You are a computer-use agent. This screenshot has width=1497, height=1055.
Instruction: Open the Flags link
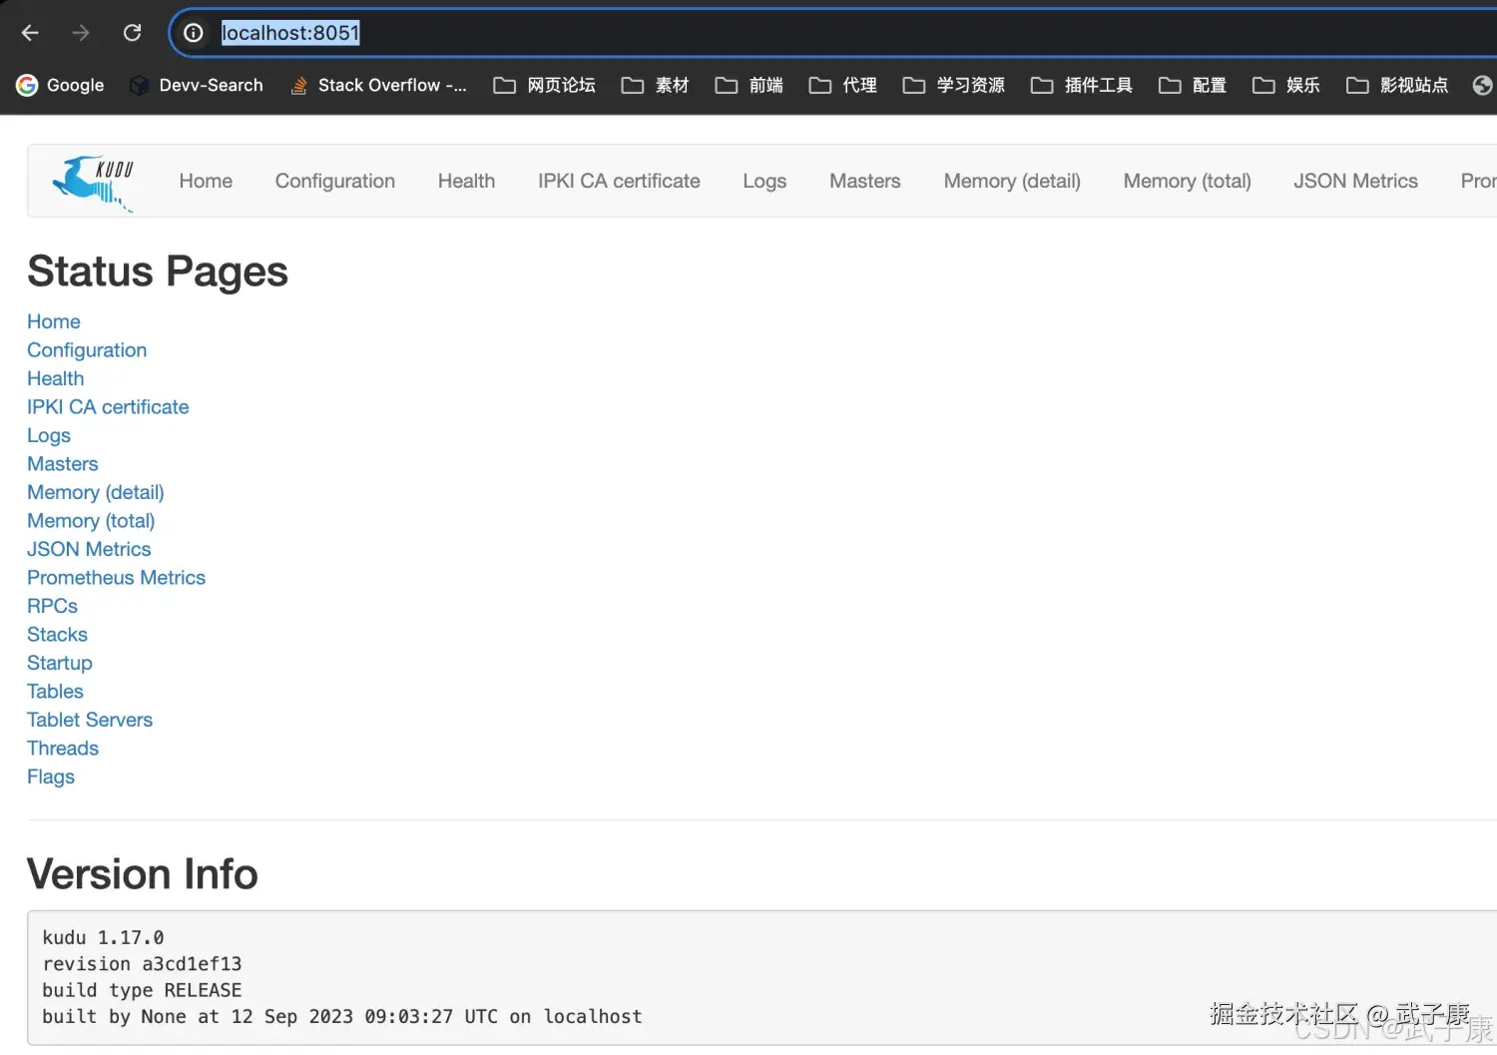point(51,777)
